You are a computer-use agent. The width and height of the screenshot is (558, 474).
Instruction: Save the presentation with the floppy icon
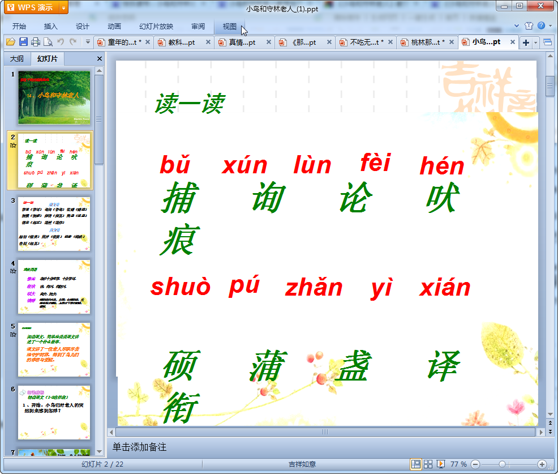[x=23, y=42]
